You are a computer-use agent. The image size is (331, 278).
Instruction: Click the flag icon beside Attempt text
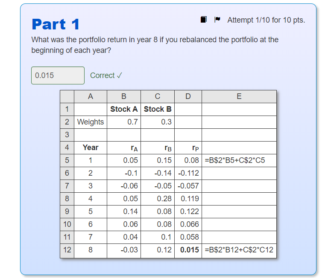[x=217, y=20]
